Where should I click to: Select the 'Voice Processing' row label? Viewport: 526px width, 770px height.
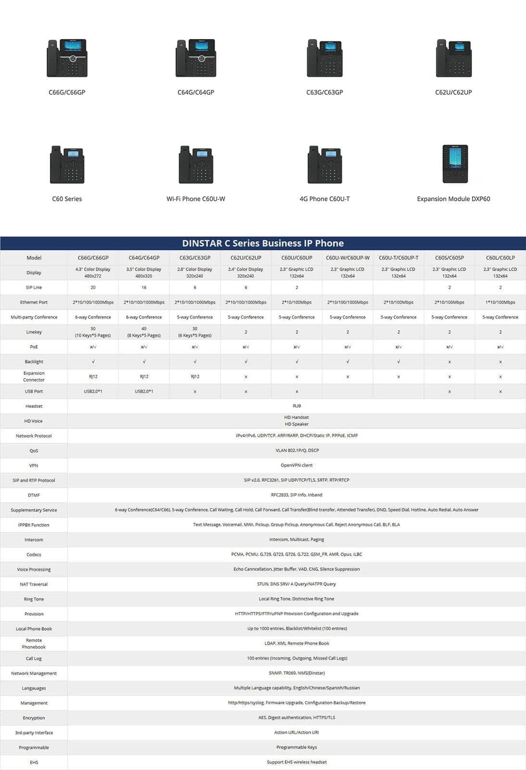click(x=34, y=570)
